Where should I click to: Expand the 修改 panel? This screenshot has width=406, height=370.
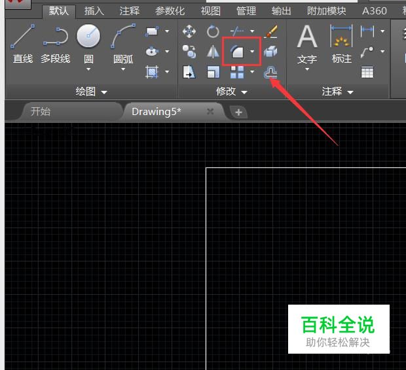232,92
